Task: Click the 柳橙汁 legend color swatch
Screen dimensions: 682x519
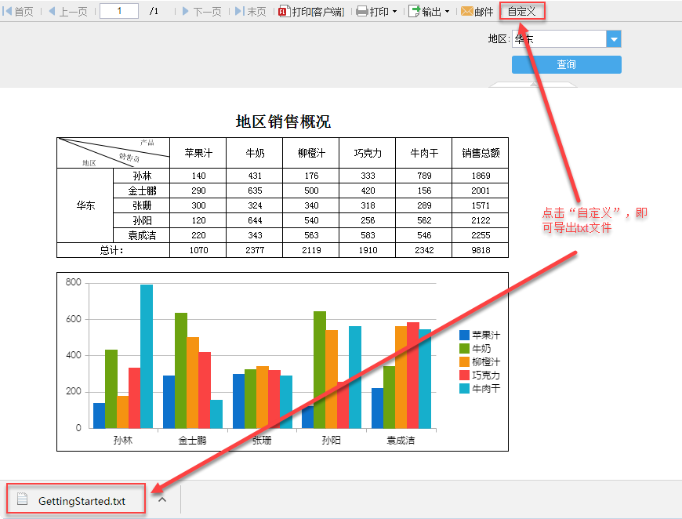Action: [464, 361]
